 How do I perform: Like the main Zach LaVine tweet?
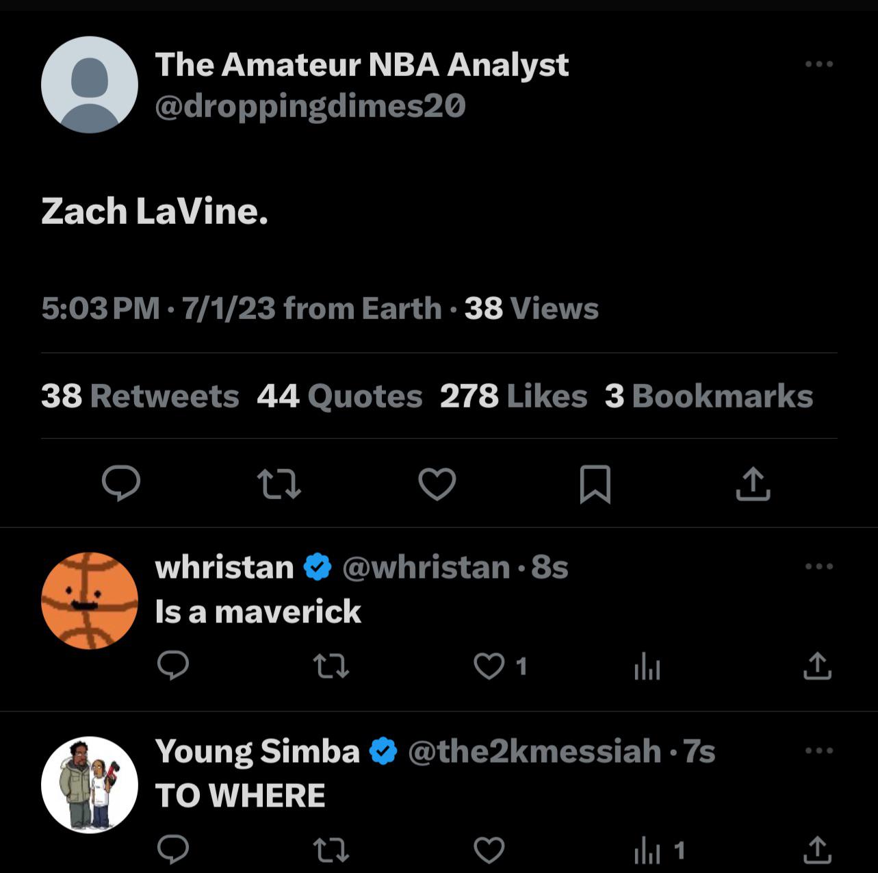coord(437,483)
